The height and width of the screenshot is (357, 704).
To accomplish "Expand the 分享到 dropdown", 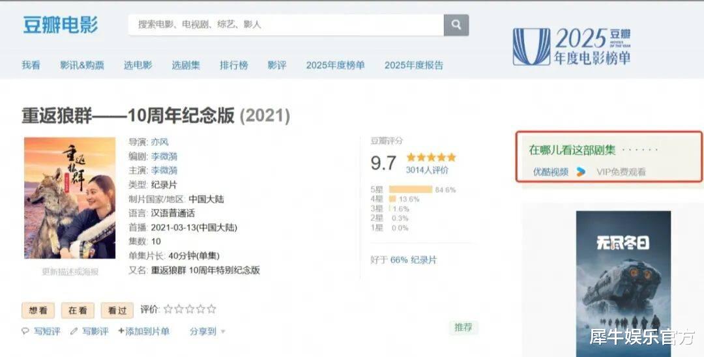I will click(x=207, y=332).
